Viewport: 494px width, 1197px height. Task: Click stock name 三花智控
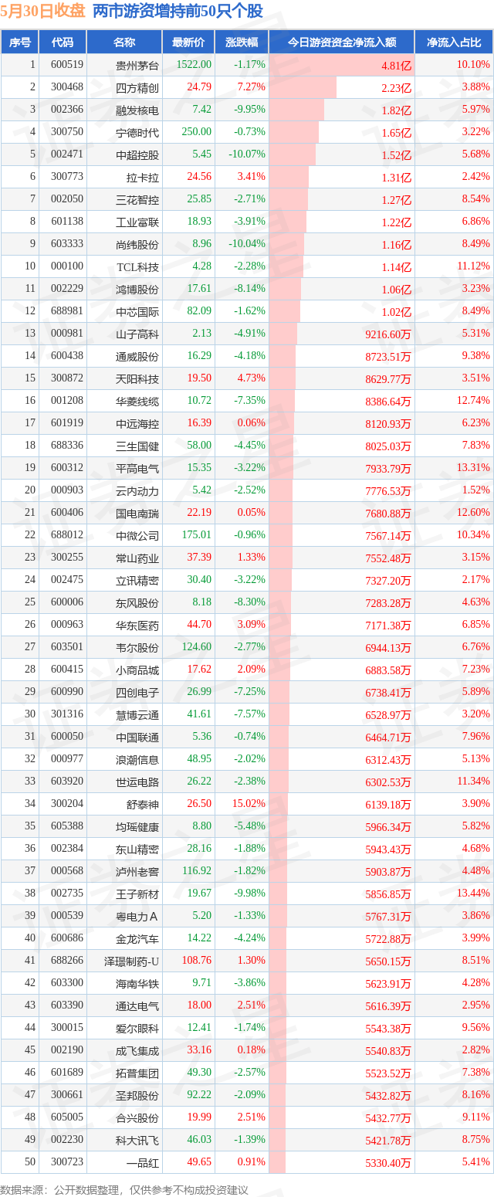pyautogui.click(x=137, y=200)
